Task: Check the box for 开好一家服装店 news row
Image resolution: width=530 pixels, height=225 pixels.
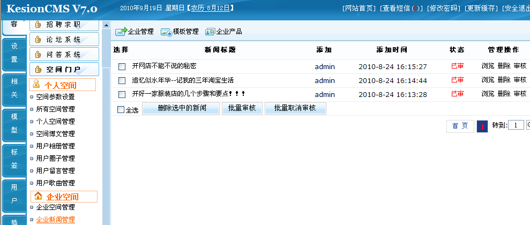Action: [122, 94]
